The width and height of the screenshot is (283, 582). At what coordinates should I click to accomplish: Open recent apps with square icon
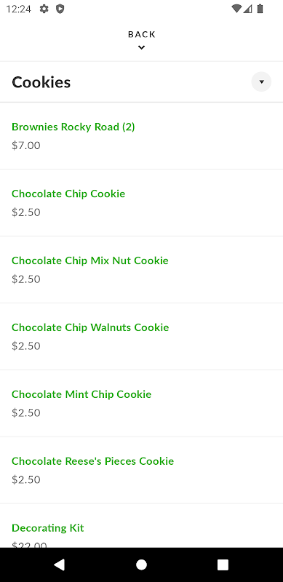coord(223,565)
